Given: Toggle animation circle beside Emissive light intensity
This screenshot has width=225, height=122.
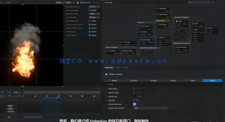Looking at the screenshot, I should (x=106, y=108).
